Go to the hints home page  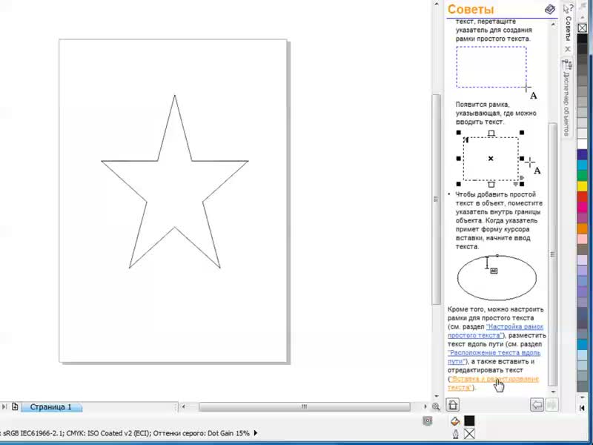pyautogui.click(x=453, y=405)
